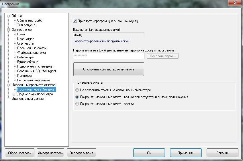Choose save reports only when offline radio
The height and width of the screenshot is (161, 243).
(77, 97)
